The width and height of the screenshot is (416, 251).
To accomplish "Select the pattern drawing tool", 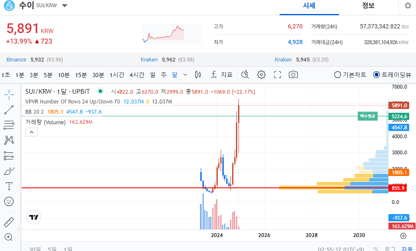I will click(x=9, y=140).
